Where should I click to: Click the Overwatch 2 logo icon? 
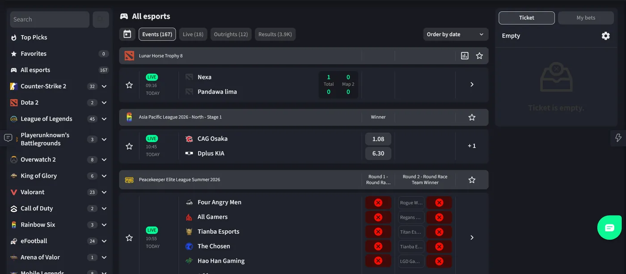[x=14, y=160]
